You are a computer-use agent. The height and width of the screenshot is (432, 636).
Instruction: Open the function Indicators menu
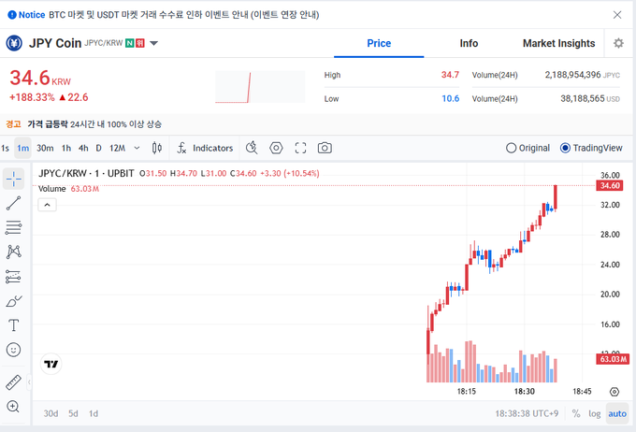(205, 148)
